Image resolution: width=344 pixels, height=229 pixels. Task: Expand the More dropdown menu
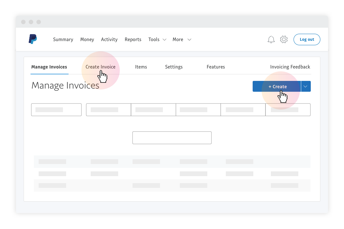[x=182, y=39]
